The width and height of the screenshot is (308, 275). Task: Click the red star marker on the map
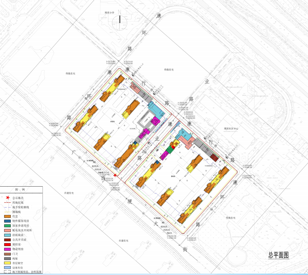click(115, 166)
